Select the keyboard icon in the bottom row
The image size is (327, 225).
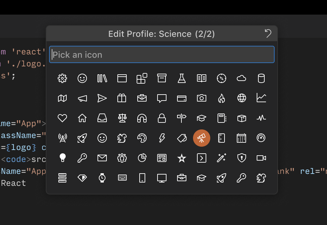click(x=122, y=178)
